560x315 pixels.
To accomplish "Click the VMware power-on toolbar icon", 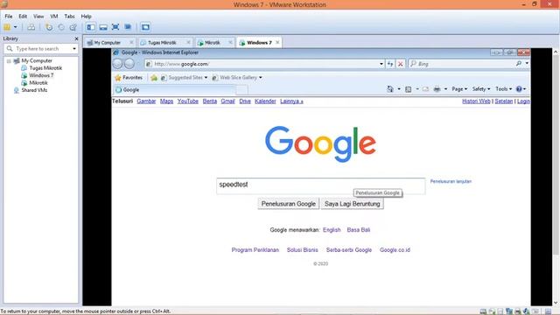I will tap(7, 27).
